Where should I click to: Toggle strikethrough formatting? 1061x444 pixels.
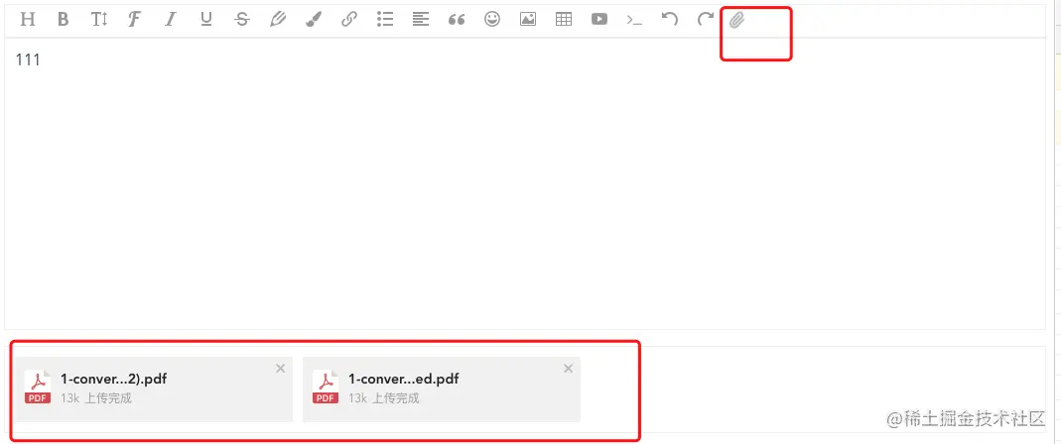click(x=241, y=19)
